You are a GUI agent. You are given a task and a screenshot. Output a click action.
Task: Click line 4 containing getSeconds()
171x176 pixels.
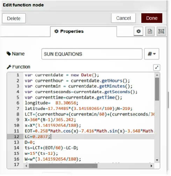81,92
